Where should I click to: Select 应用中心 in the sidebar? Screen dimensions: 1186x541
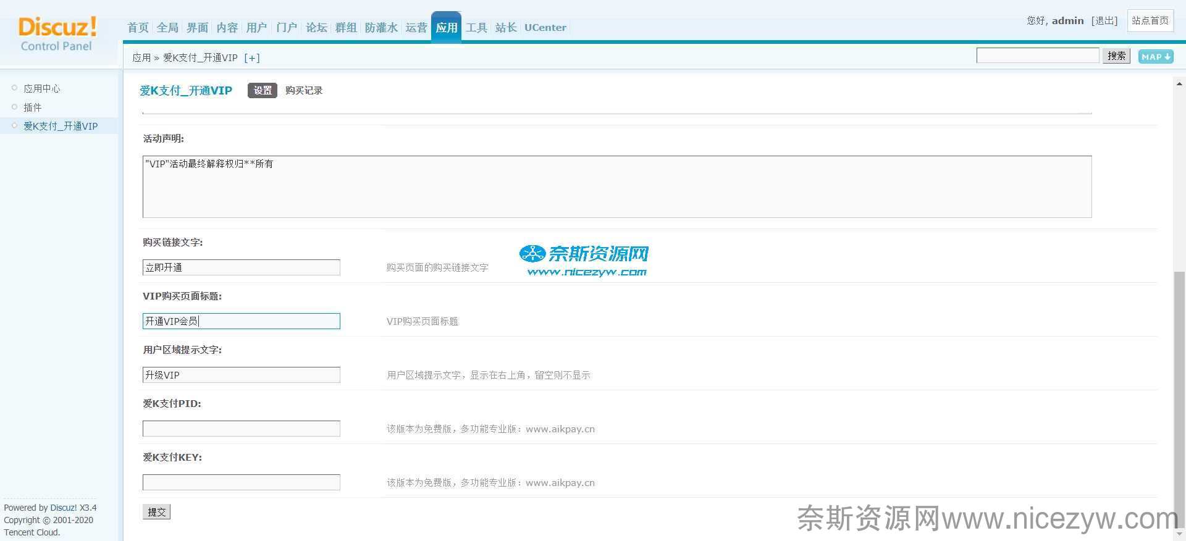42,89
